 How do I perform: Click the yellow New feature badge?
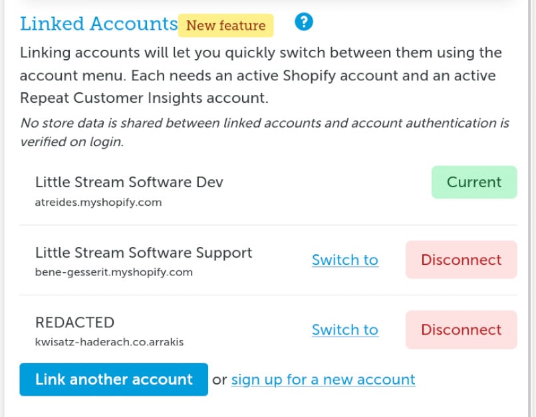tap(225, 25)
